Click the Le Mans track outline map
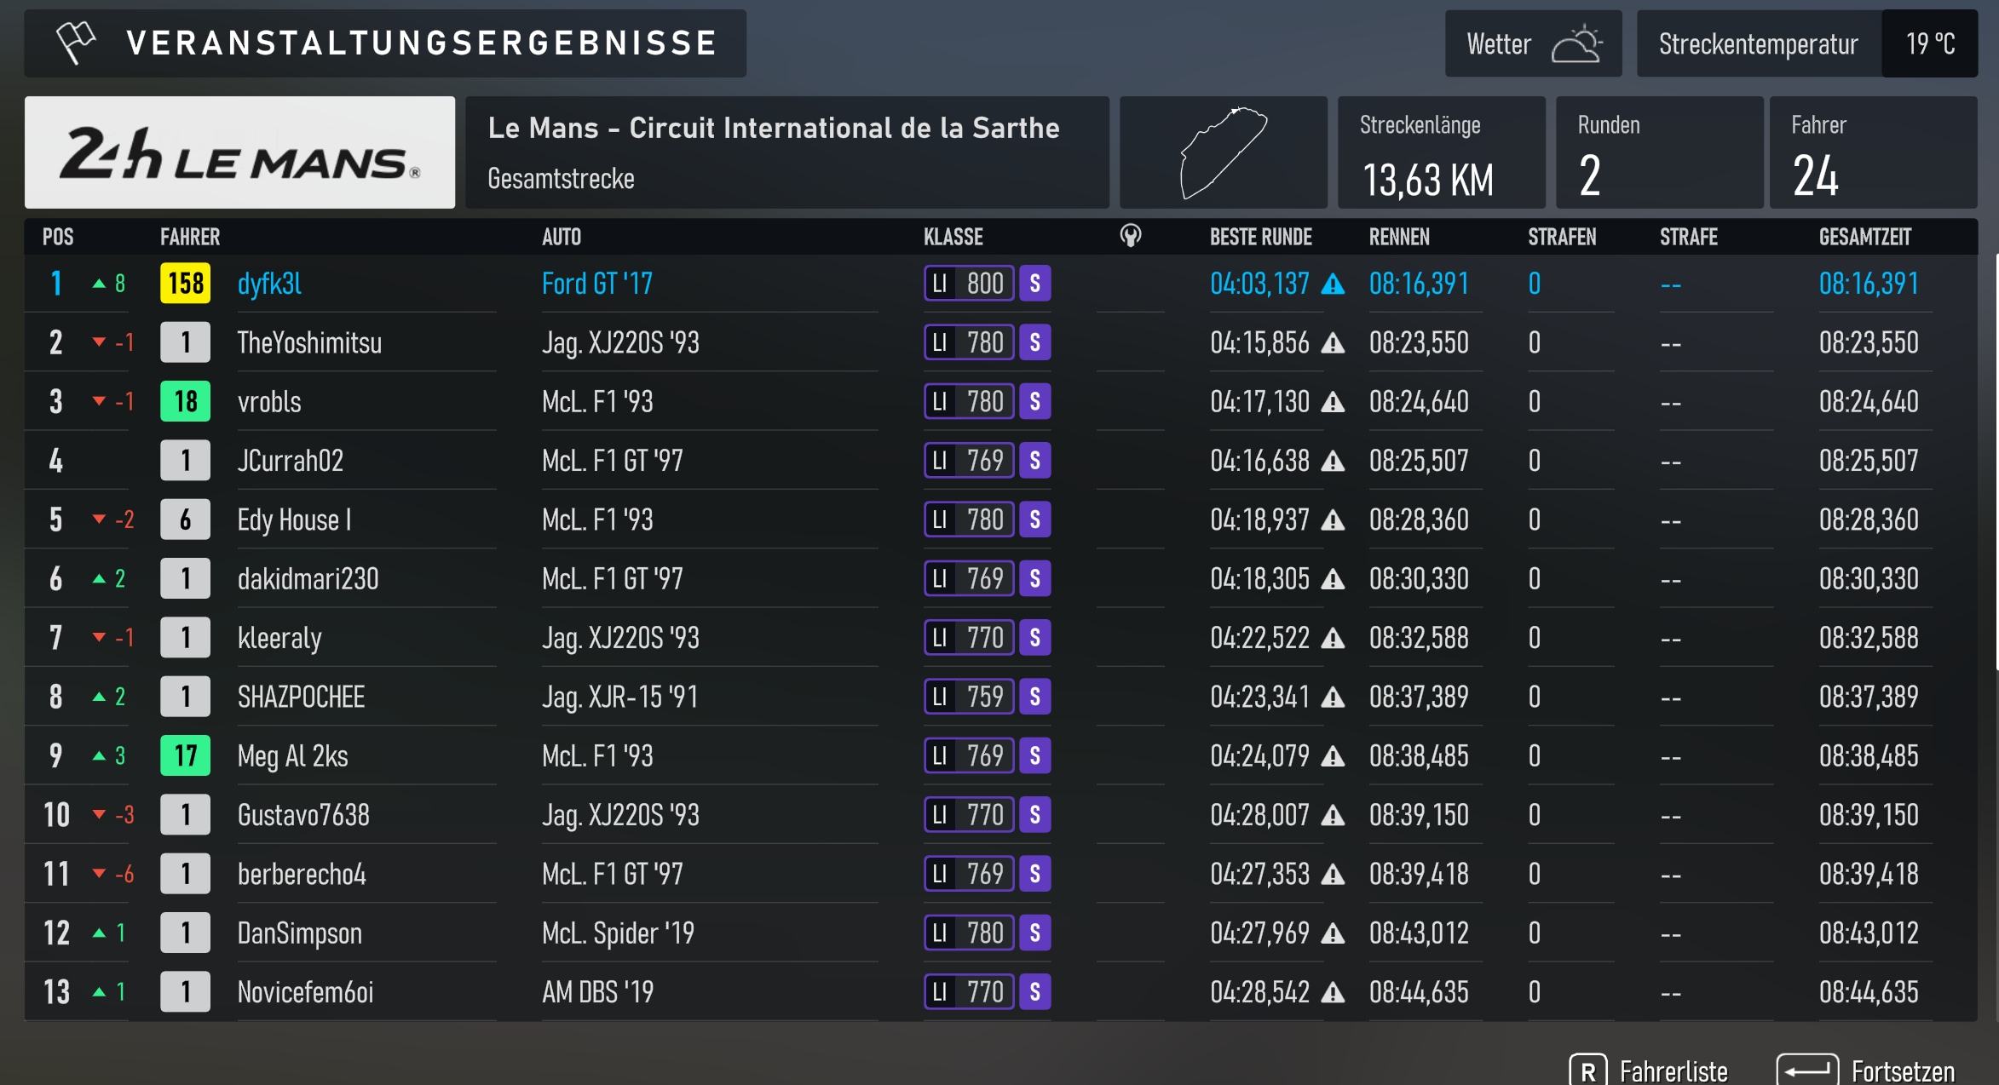Screen dimensions: 1999x1085 coord(1223,152)
